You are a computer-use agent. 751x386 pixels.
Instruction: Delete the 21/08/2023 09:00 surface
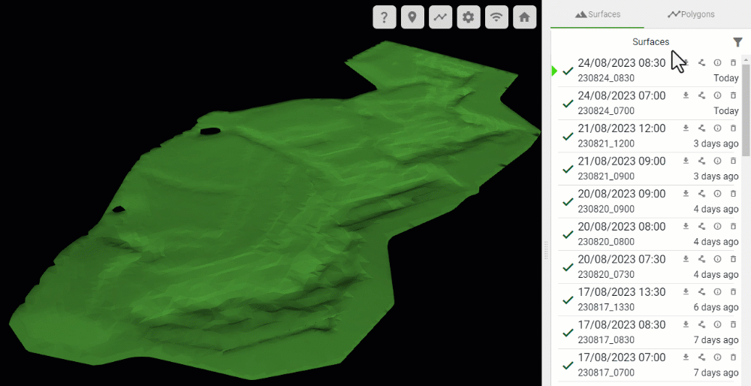[733, 161]
